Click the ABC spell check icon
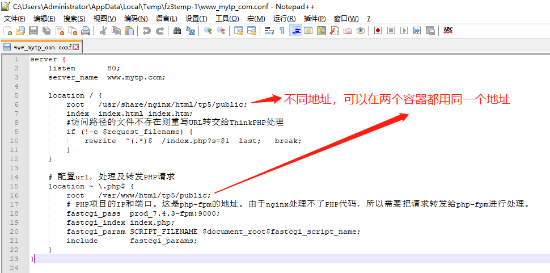This screenshot has width=550, height=273. tap(448, 31)
